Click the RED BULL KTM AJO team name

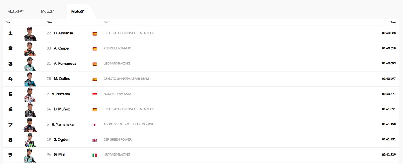tap(117, 48)
